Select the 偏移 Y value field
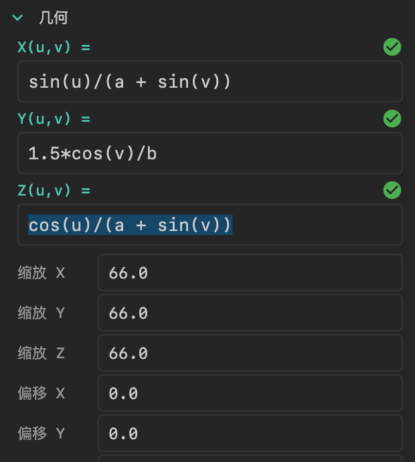 (250, 433)
